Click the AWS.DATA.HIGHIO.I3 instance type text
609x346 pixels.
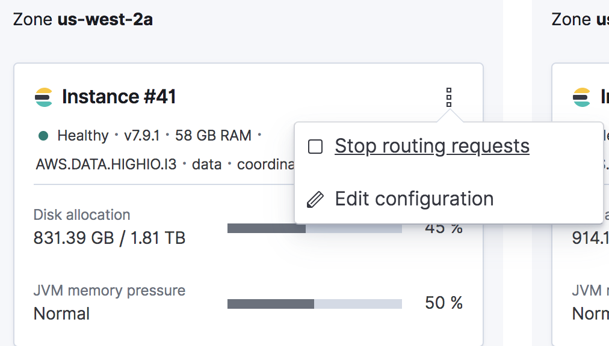(106, 164)
